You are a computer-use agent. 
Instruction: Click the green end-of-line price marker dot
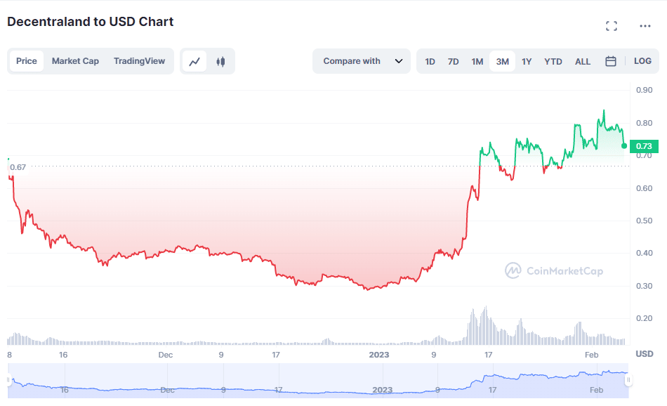coord(624,146)
